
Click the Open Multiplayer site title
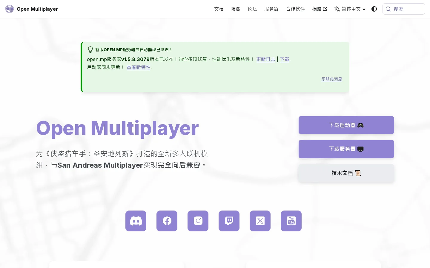[x=37, y=9]
